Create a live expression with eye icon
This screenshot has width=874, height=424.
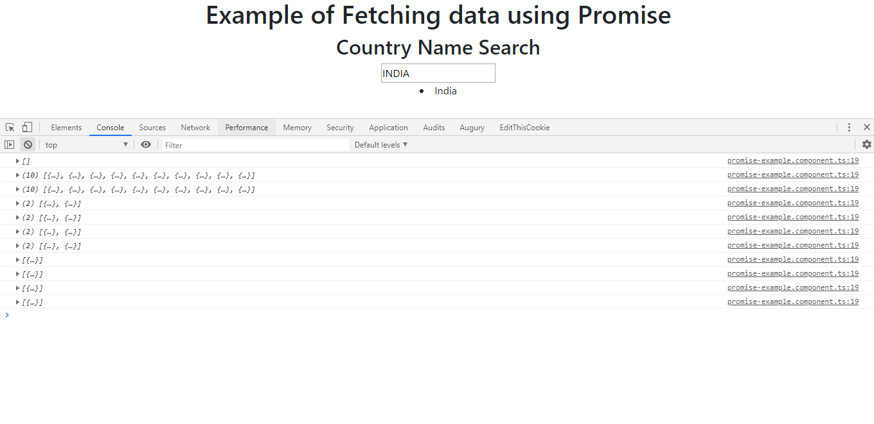point(146,145)
